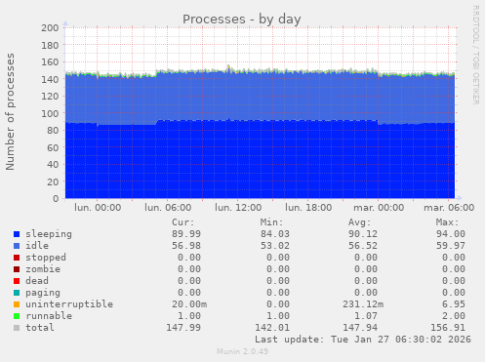This screenshot has width=485, height=362.
Task: Click the 40 y-axis tick label
Action: pyautogui.click(x=53, y=165)
